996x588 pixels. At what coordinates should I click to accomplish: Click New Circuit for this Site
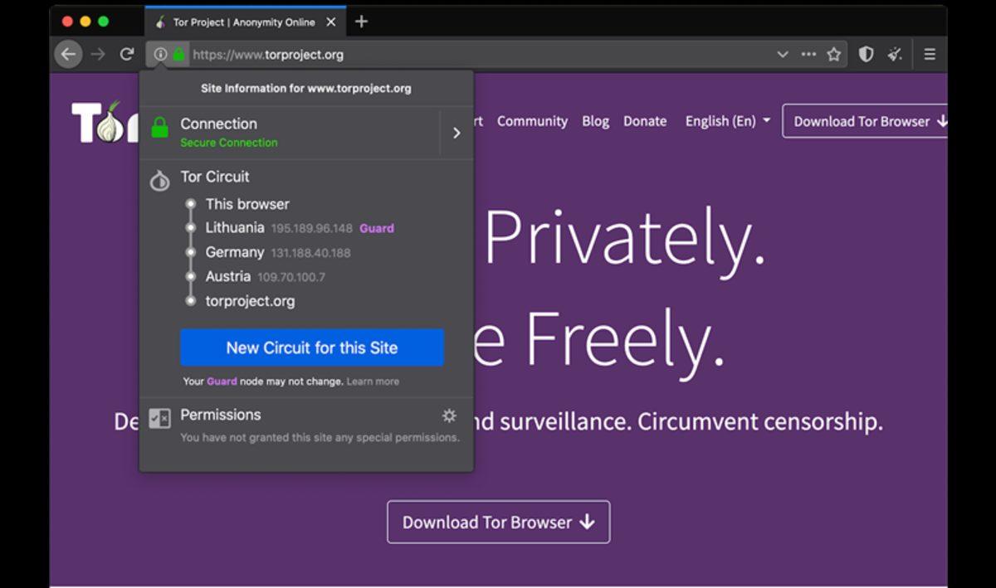[x=311, y=347]
